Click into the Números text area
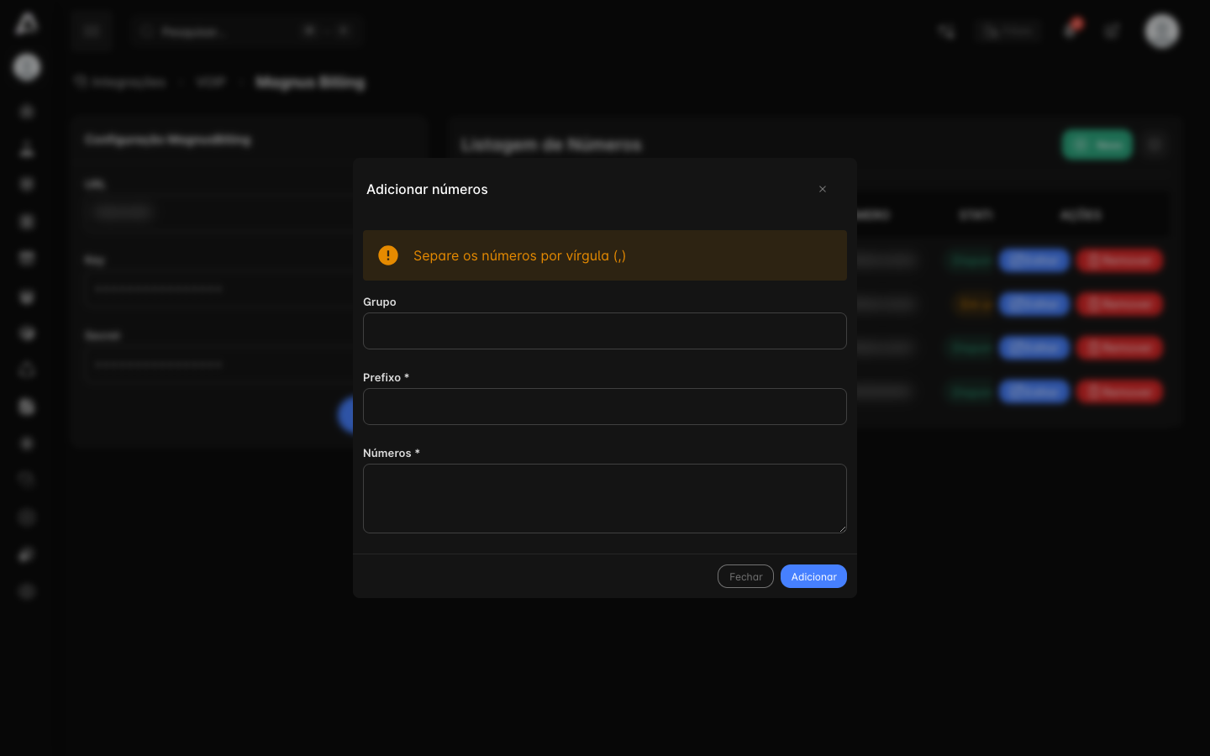The width and height of the screenshot is (1210, 756). [605, 499]
